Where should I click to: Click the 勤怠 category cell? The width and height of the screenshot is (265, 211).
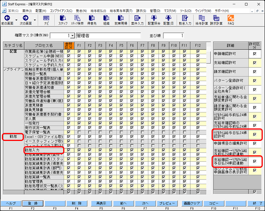(13, 137)
